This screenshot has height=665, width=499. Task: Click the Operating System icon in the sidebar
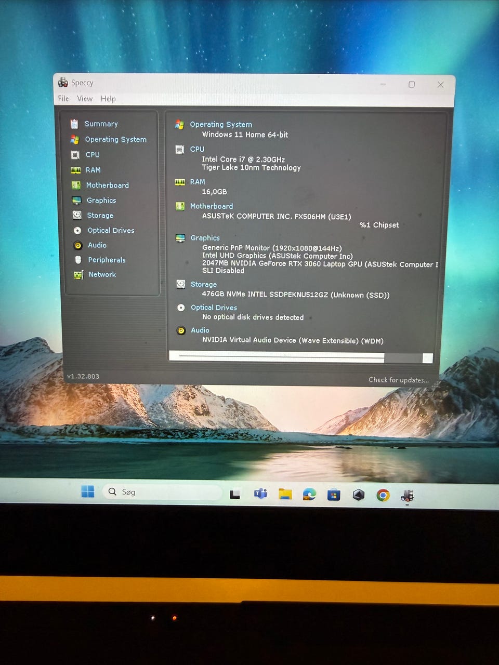[x=75, y=139]
